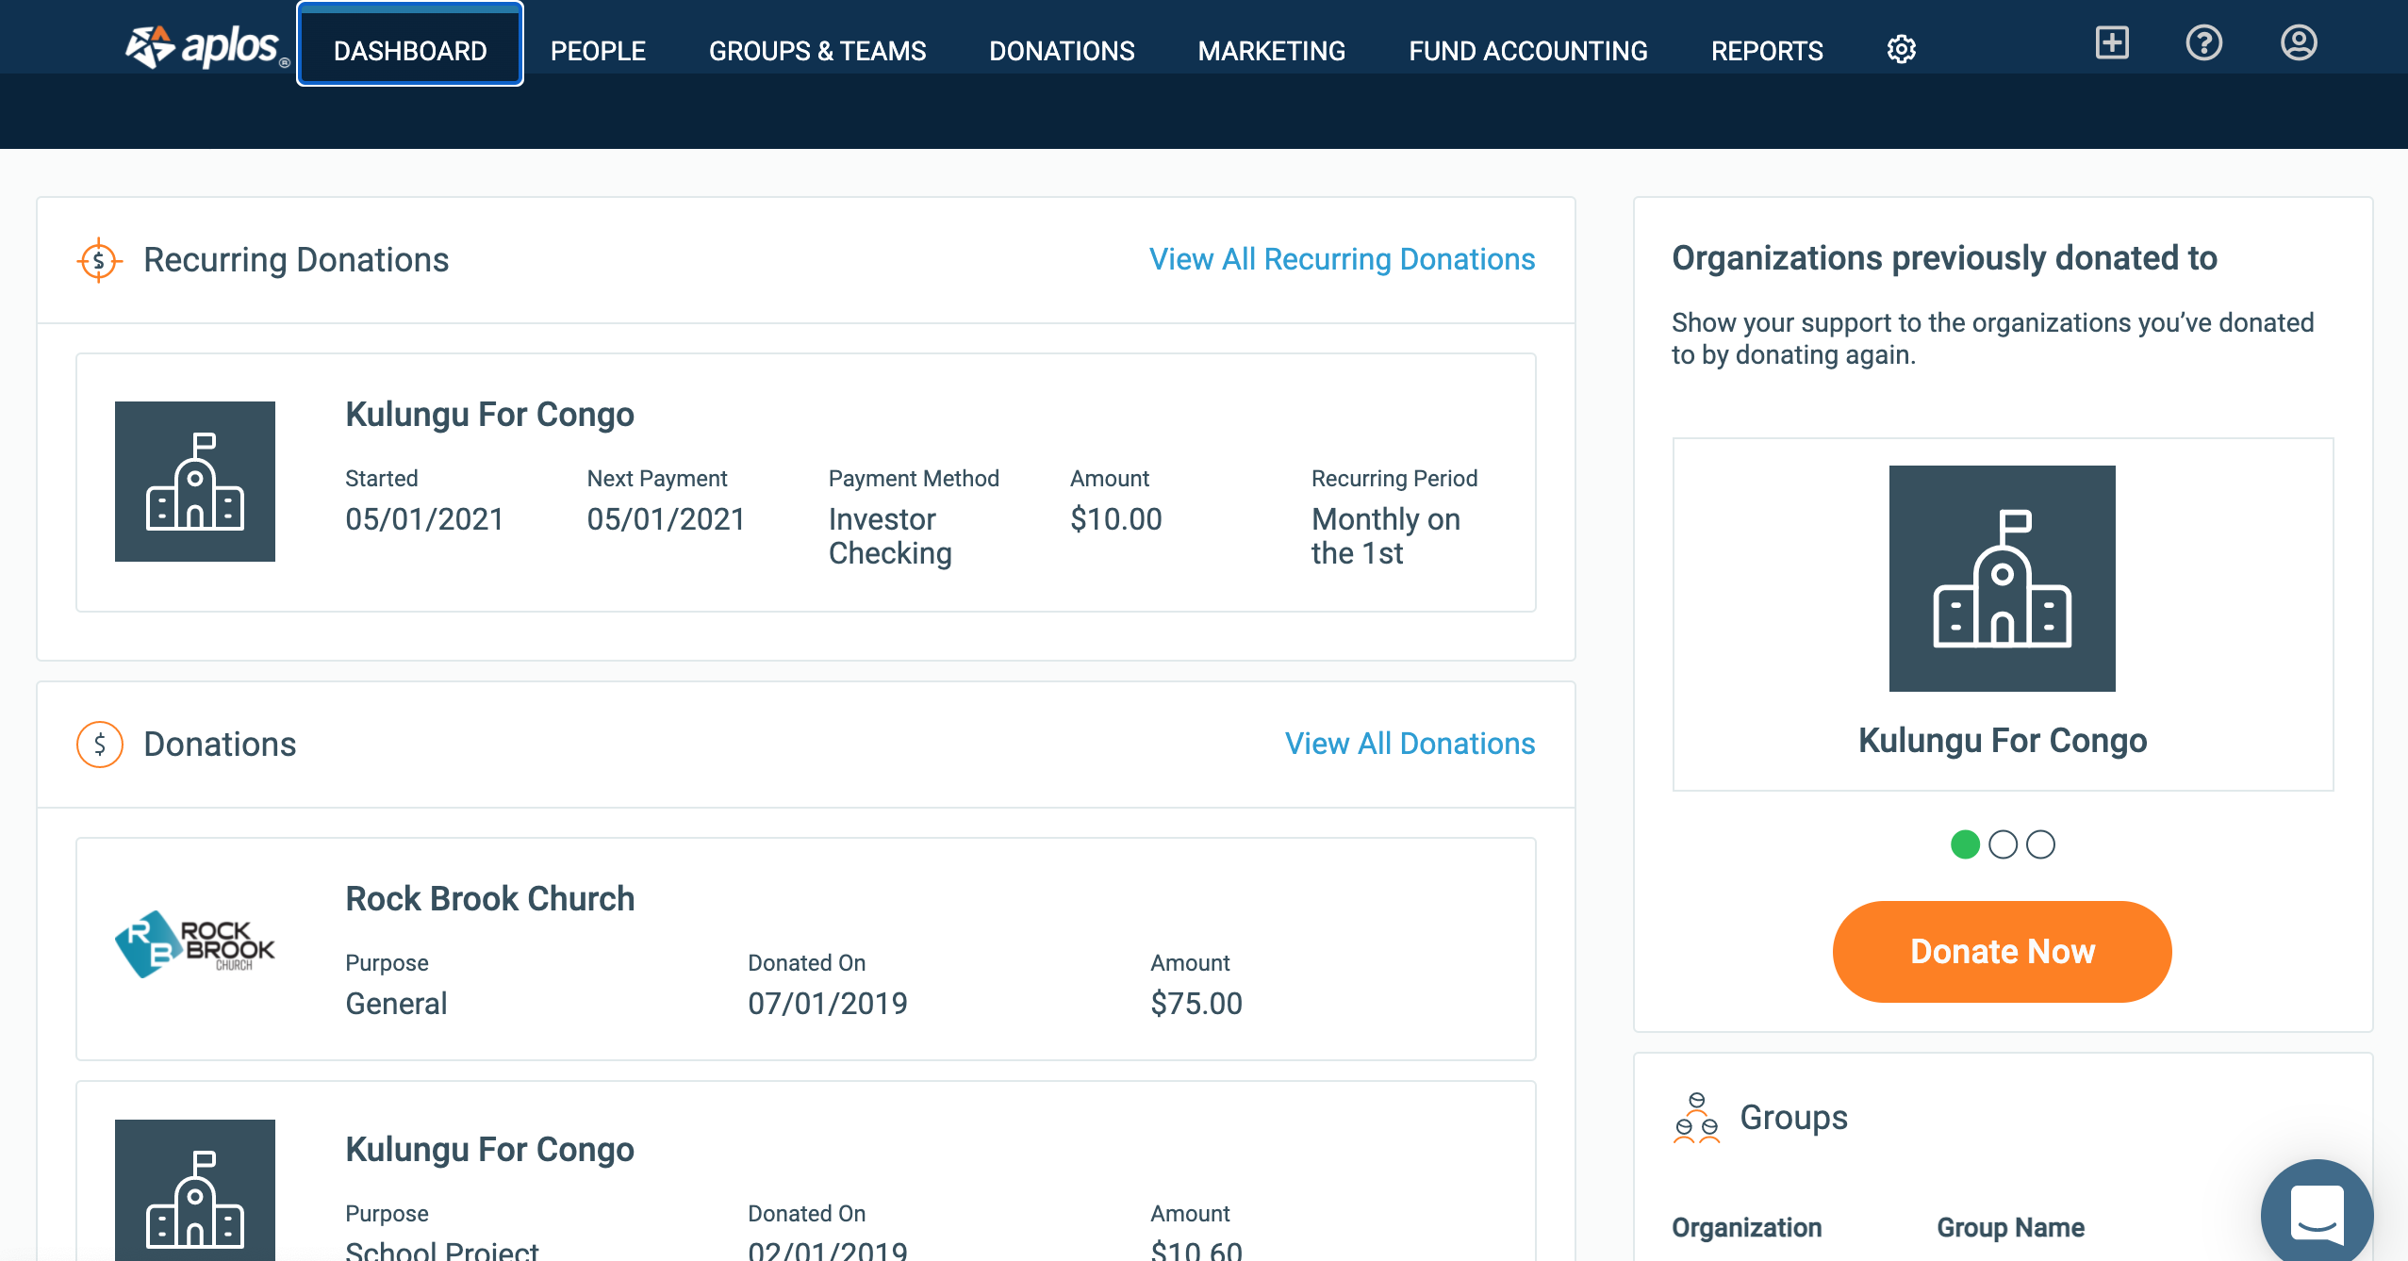Click the Rock Brook Church logo
This screenshot has height=1261, width=2408.
tap(195, 944)
